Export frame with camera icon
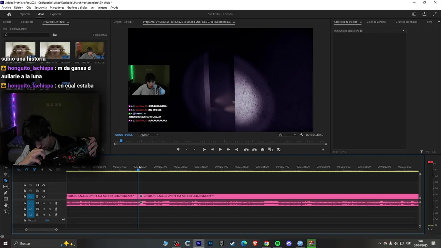This screenshot has width=441, height=248. [263, 149]
